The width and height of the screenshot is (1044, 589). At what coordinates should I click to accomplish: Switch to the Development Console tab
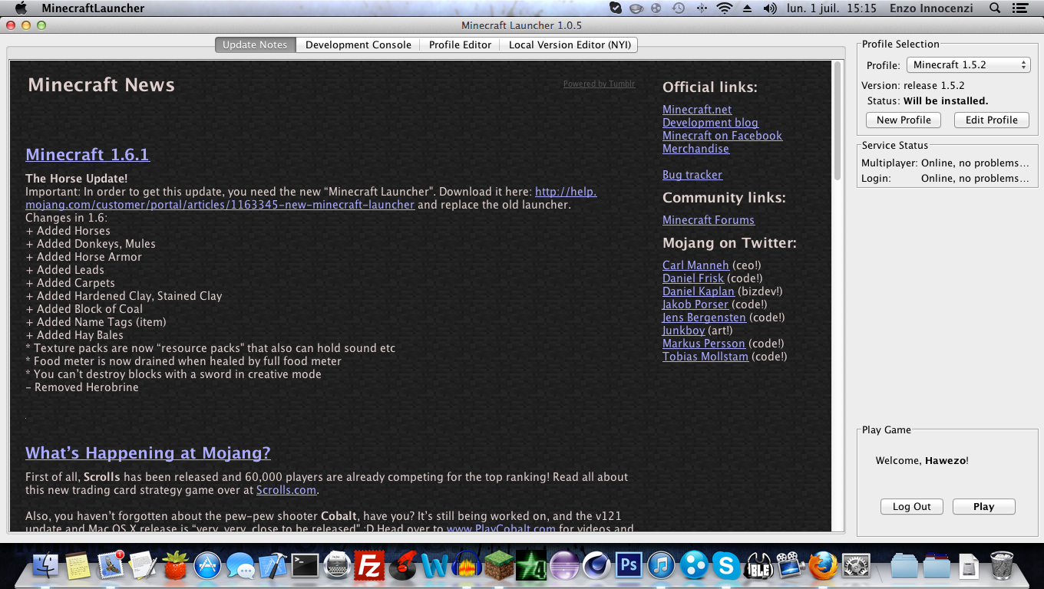point(358,45)
